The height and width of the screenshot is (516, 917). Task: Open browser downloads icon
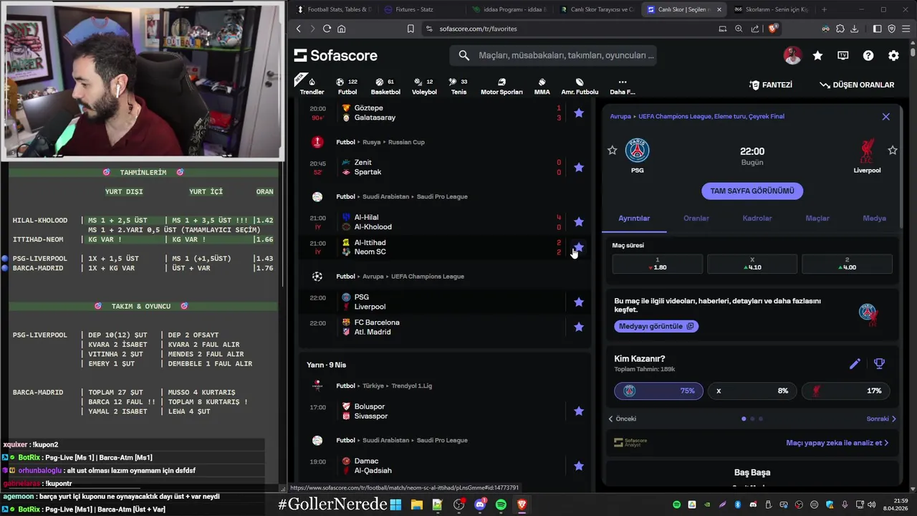click(854, 29)
